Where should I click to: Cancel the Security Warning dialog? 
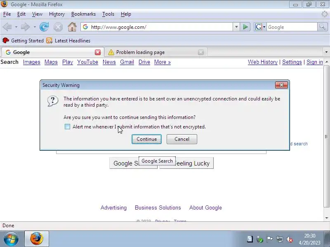(182, 139)
